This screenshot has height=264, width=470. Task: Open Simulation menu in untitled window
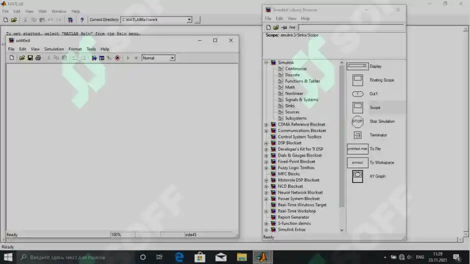click(54, 49)
